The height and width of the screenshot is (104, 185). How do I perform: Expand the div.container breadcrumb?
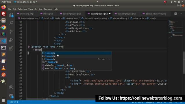(x=72, y=18)
